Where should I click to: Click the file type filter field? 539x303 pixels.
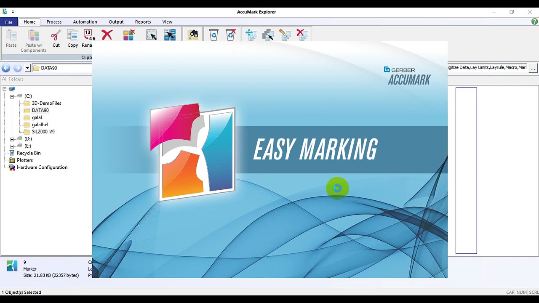coord(487,67)
